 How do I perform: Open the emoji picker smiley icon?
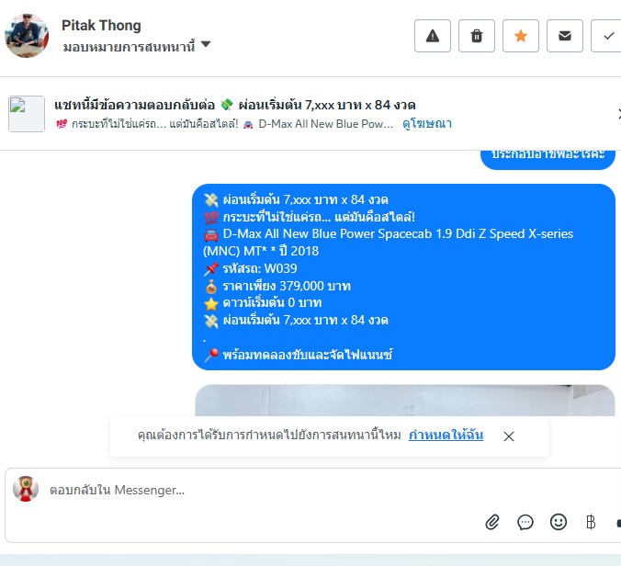tap(558, 522)
